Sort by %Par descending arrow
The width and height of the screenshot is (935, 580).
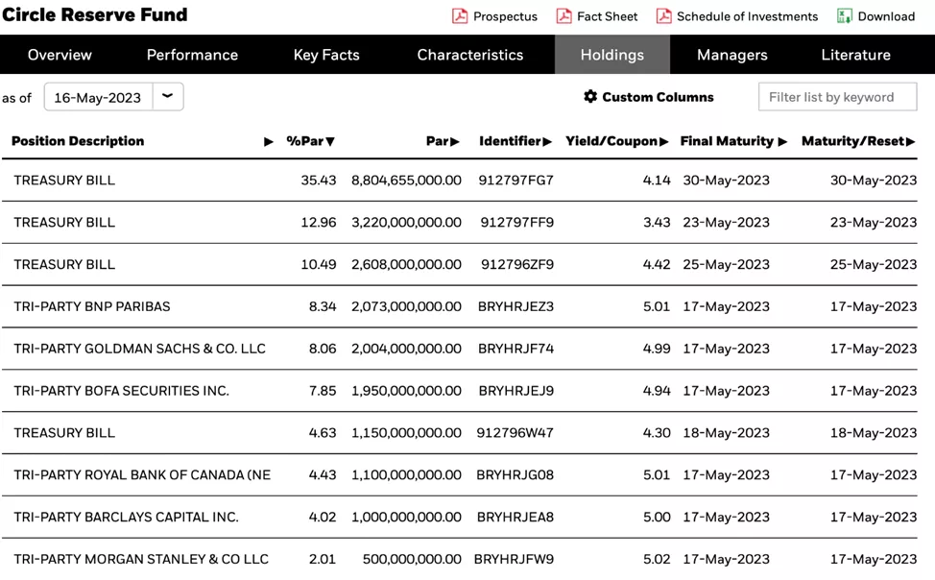[x=330, y=142]
